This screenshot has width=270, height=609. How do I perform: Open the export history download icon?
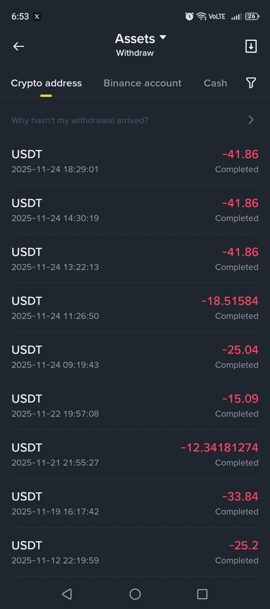point(251,46)
